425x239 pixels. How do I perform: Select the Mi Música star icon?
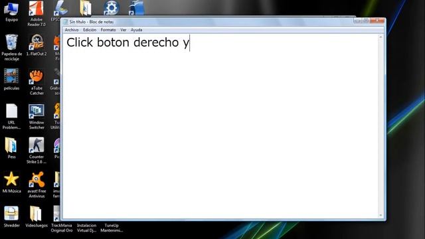11,183
